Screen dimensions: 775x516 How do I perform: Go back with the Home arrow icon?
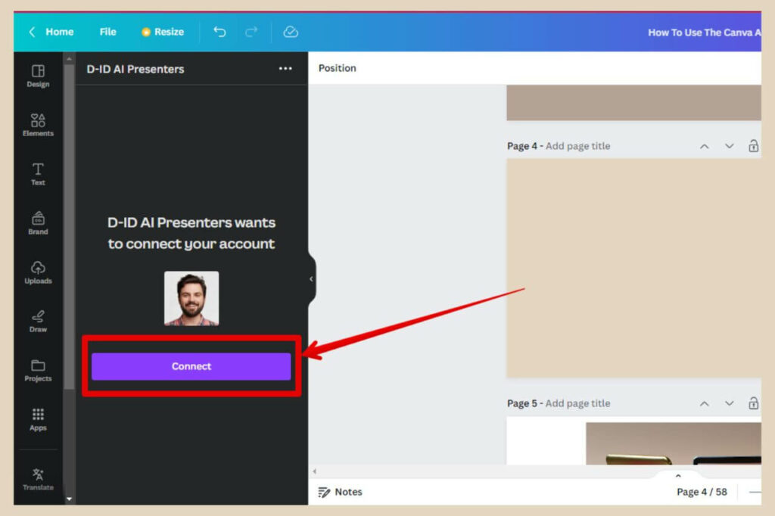tap(32, 32)
